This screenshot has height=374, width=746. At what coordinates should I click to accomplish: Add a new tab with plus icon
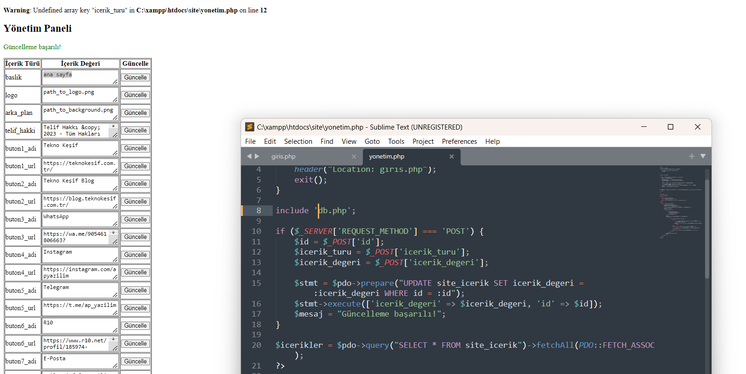692,156
